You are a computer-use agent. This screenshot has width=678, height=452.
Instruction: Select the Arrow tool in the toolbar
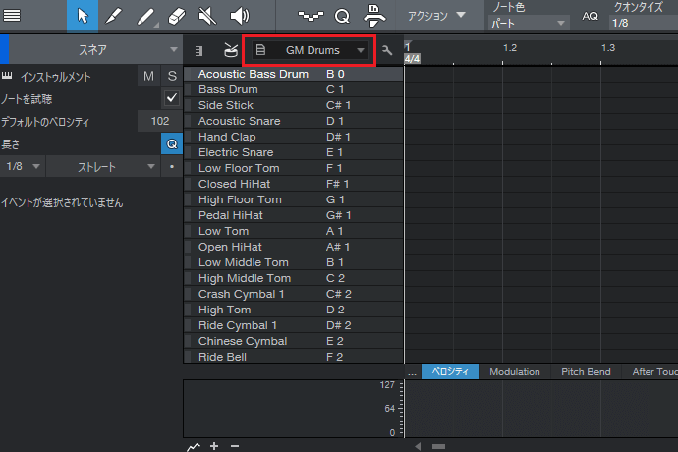[x=83, y=16]
